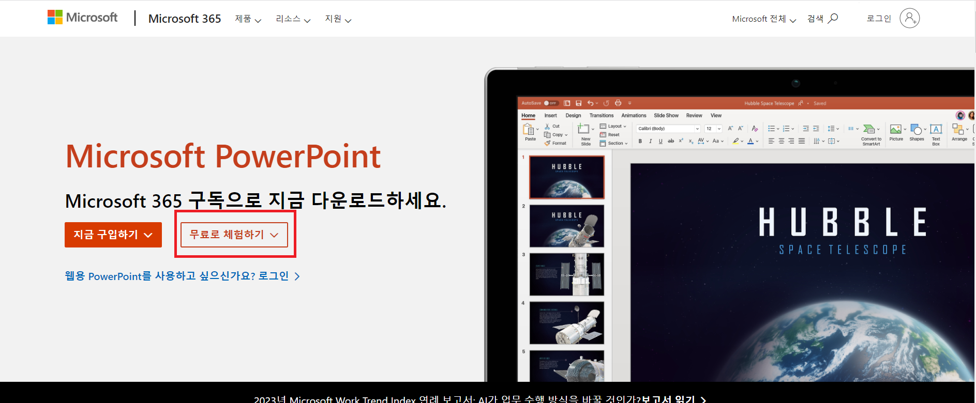Click the Paste clipboard icon
The height and width of the screenshot is (403, 976).
point(529,129)
